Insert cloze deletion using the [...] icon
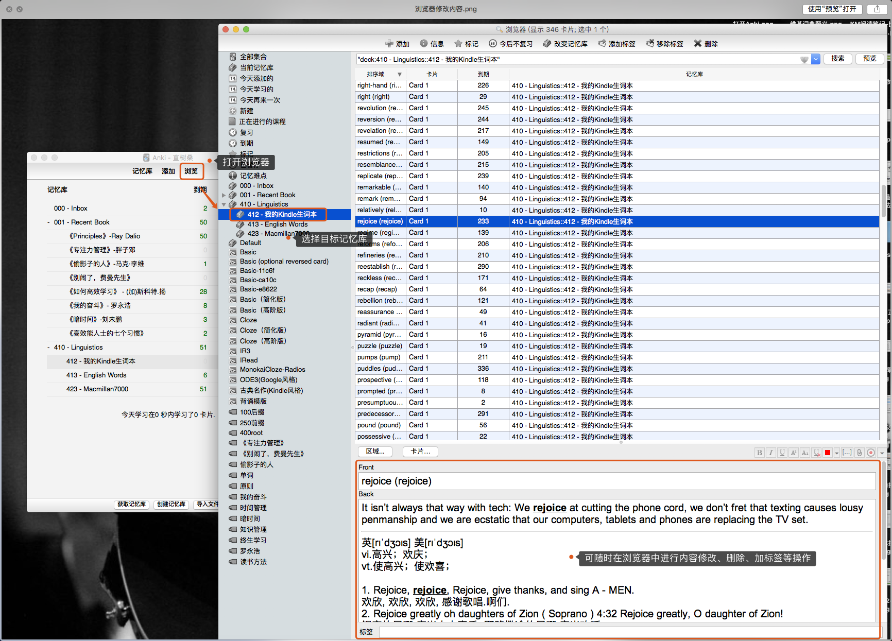This screenshot has width=892, height=641. click(x=847, y=453)
